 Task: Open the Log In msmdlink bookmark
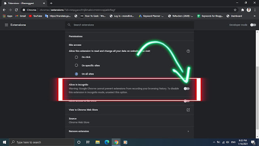[x=122, y=16]
